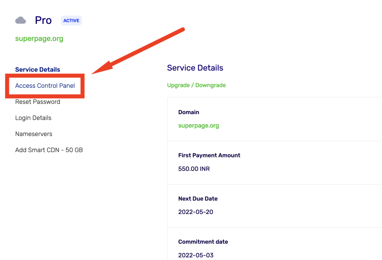Click the Next Due Date label
This screenshot has width=382, height=260.
(198, 198)
